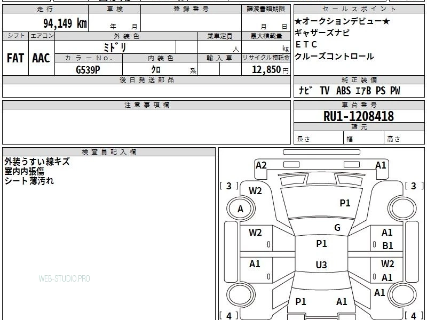Click the 車検 column header

point(115,9)
